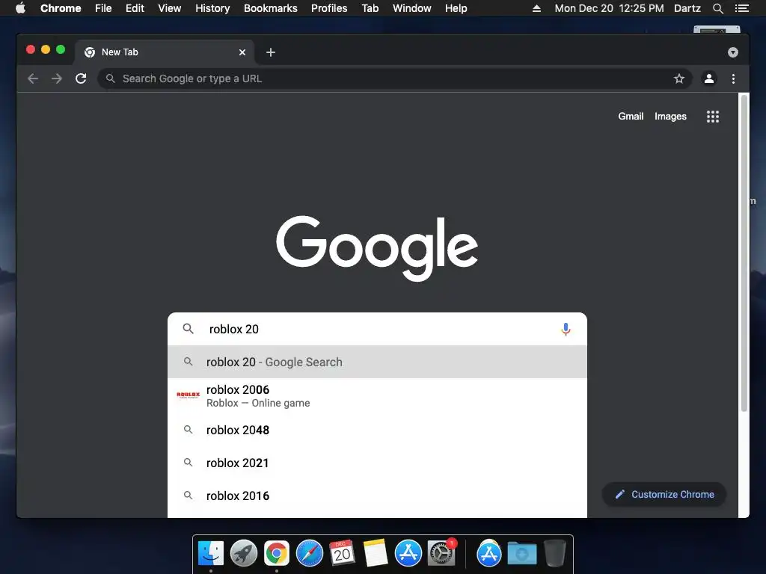
Task: Go back with the back arrow
Action: pos(33,78)
